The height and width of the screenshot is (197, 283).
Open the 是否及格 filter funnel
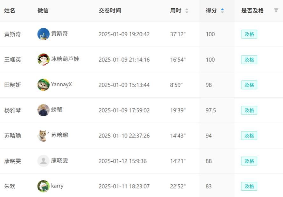click(x=276, y=11)
